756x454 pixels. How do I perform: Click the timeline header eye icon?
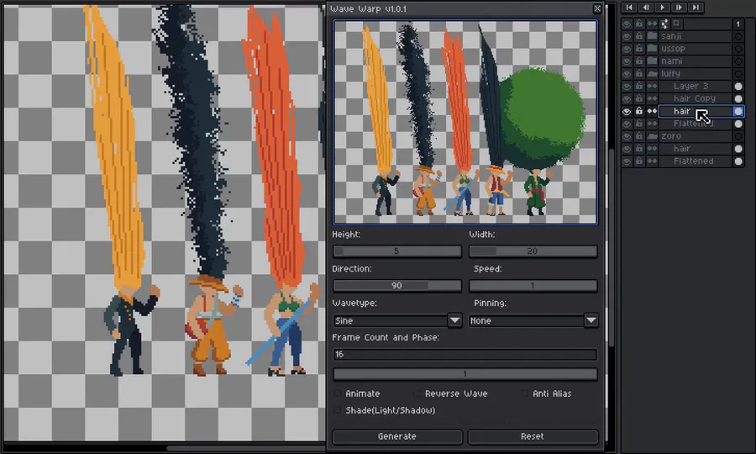coord(627,24)
